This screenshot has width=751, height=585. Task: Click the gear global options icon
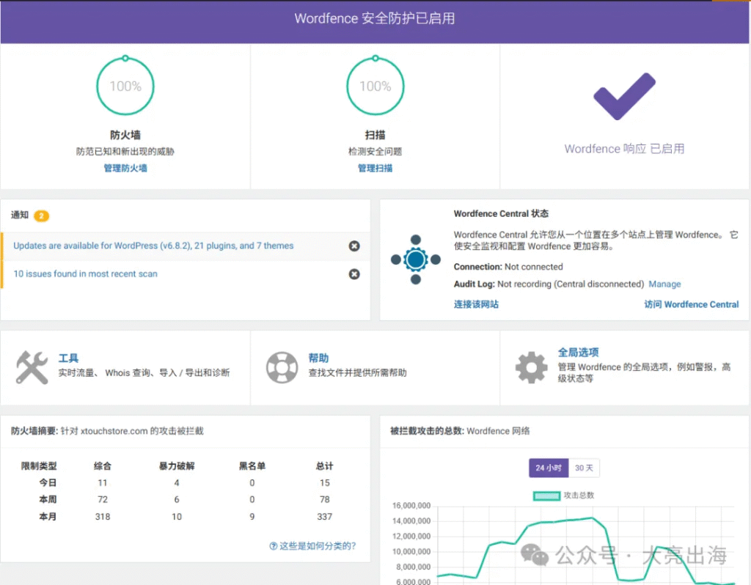531,367
